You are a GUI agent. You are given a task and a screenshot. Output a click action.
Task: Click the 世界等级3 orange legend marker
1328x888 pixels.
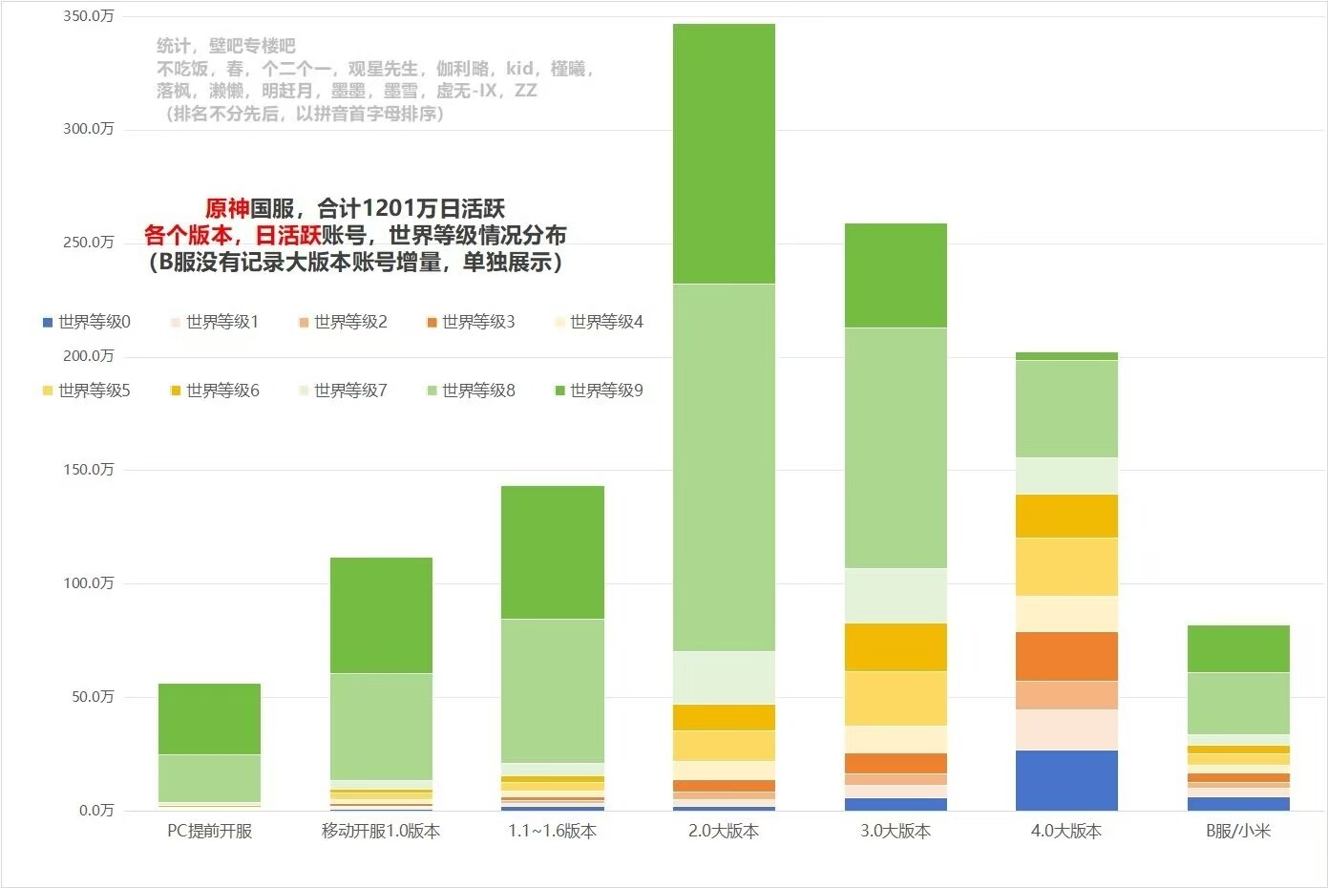pyautogui.click(x=432, y=323)
